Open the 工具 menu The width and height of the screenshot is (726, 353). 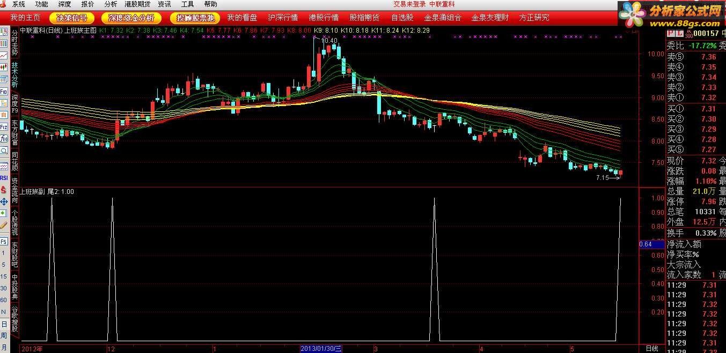187,4
